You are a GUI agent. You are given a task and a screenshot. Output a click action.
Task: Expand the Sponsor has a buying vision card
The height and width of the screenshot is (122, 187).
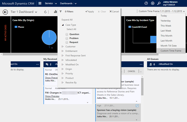137,120
